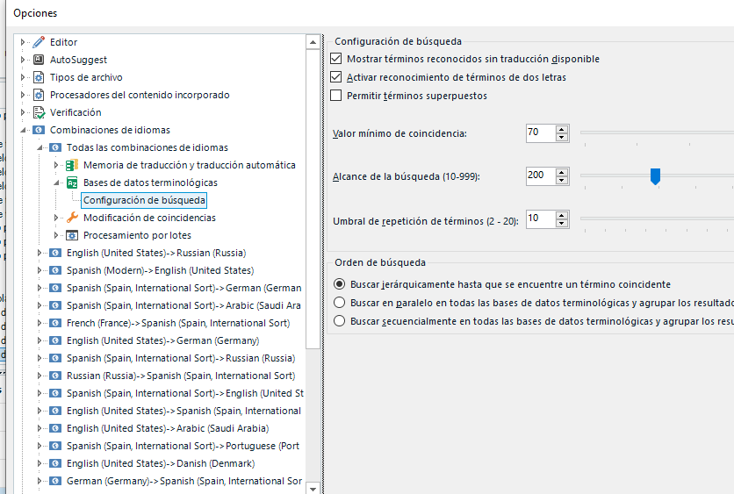Click the Umbral de repetición field showing 10

click(x=541, y=219)
